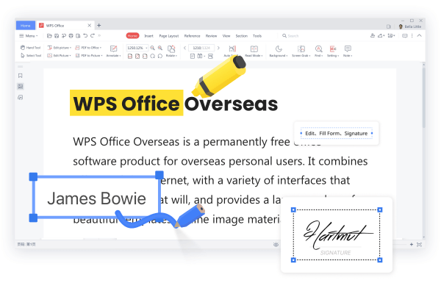The height and width of the screenshot is (294, 441).
Task: Open the Review ribbon tab
Action: coord(211,36)
